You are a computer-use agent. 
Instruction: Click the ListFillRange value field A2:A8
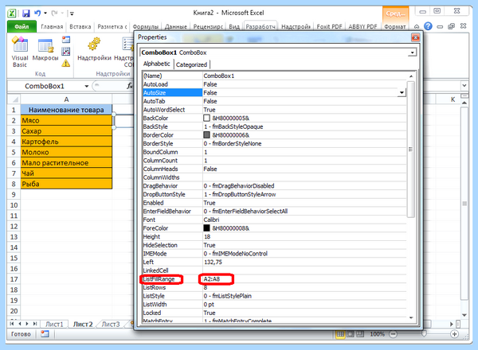pos(305,278)
